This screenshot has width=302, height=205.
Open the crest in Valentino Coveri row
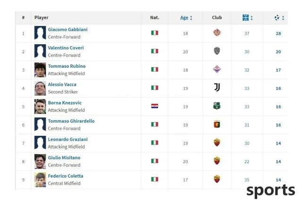[217, 51]
